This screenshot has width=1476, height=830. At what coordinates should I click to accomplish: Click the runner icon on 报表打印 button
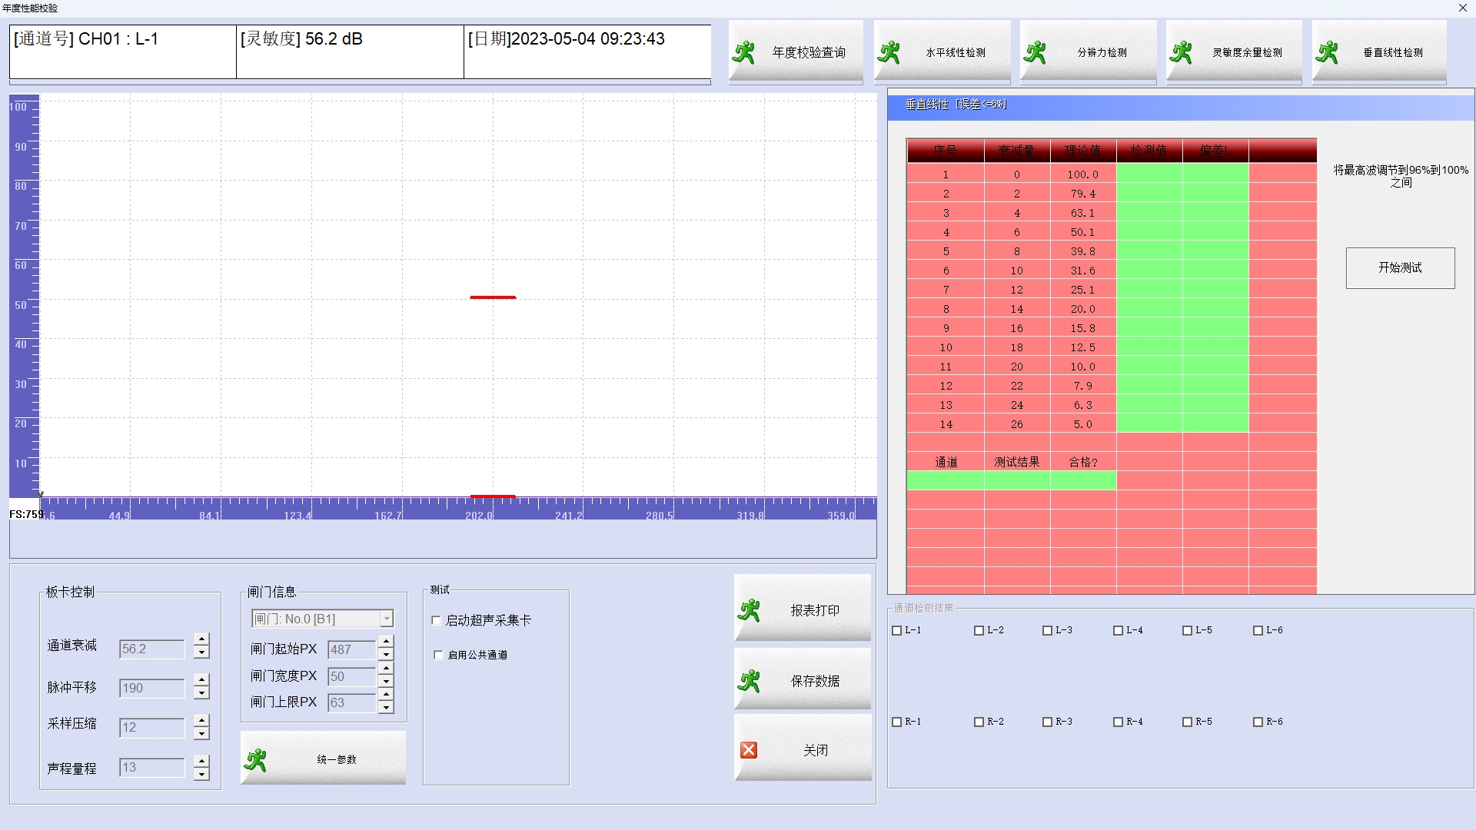pos(750,611)
